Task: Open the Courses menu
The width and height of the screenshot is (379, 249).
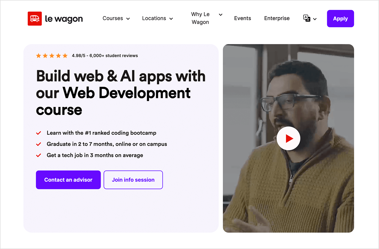Action: [x=113, y=18]
